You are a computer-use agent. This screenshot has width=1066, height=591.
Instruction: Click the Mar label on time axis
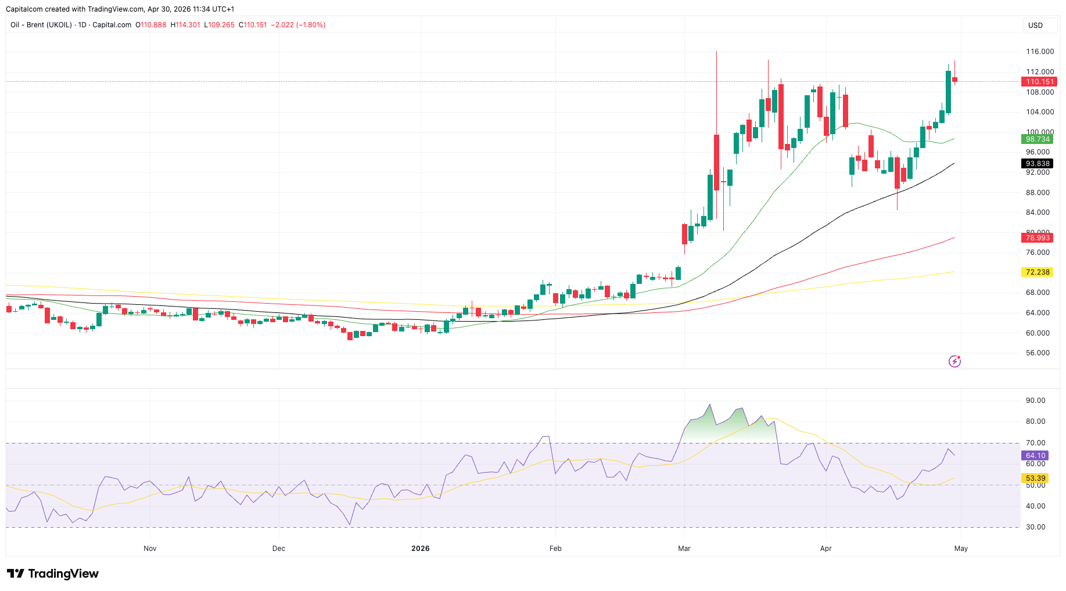tap(684, 549)
